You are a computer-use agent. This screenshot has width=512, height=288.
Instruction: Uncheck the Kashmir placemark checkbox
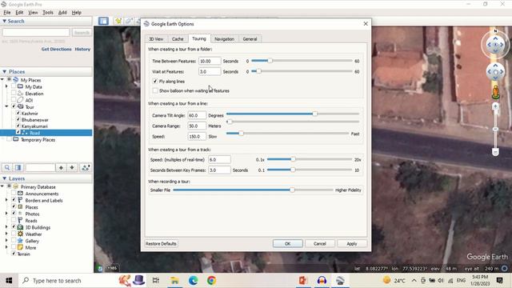18,113
